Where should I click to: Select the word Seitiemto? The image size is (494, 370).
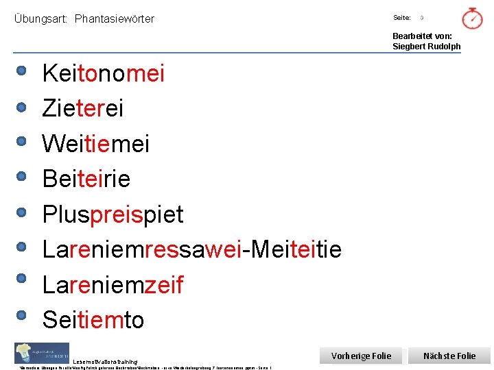93,320
